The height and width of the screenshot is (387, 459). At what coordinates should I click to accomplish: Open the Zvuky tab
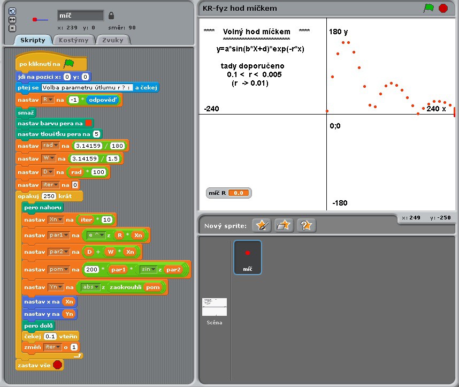coord(113,40)
